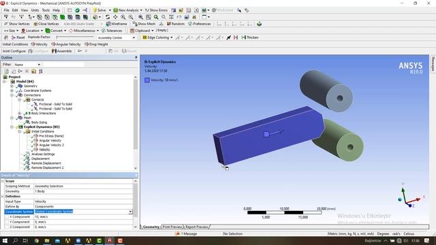Open the Units menu
The image size is (436, 245).
click(x=35, y=10)
